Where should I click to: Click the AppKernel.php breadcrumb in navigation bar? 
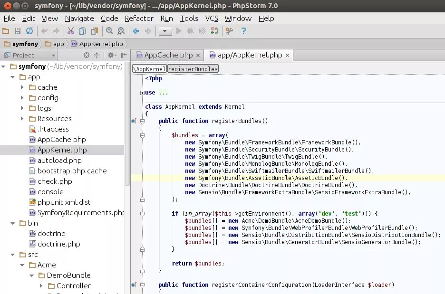pos(97,44)
